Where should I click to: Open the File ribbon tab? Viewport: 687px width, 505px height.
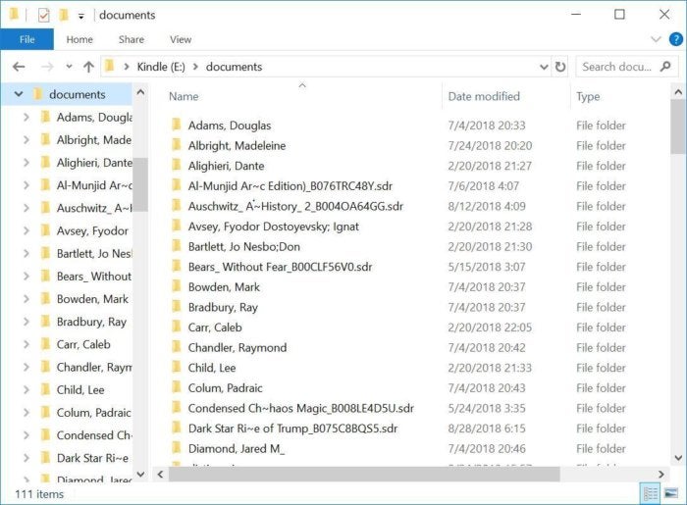26,39
